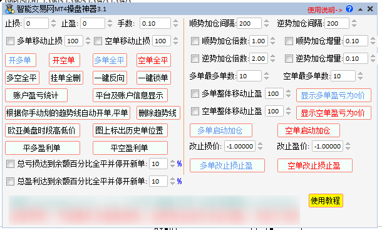The image size is (382, 230).
Task: Open 账户盈亏统计
Action: pos(36,95)
